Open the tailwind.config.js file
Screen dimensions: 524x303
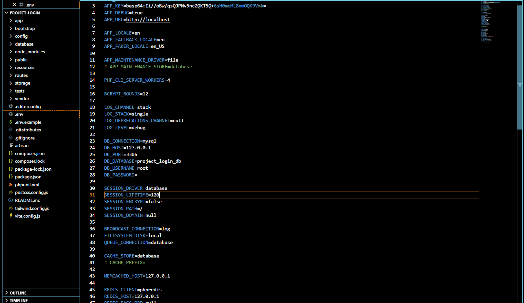tap(32, 208)
